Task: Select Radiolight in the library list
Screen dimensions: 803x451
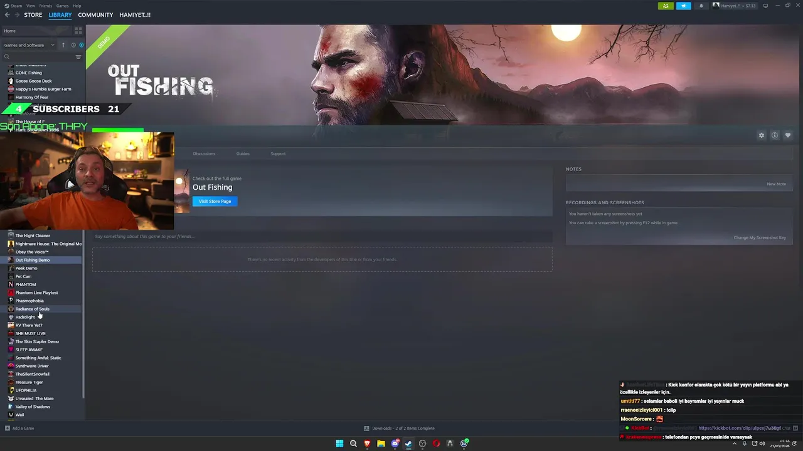Action: click(25, 317)
